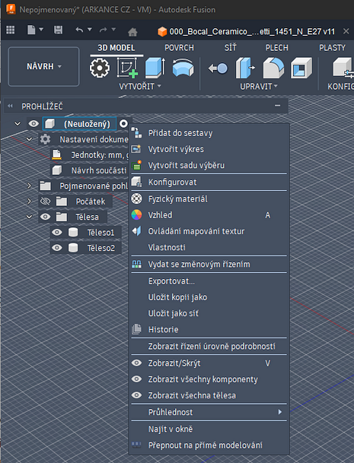Open the undo history dropdown arrow
This screenshot has height=463, width=354.
90,29
